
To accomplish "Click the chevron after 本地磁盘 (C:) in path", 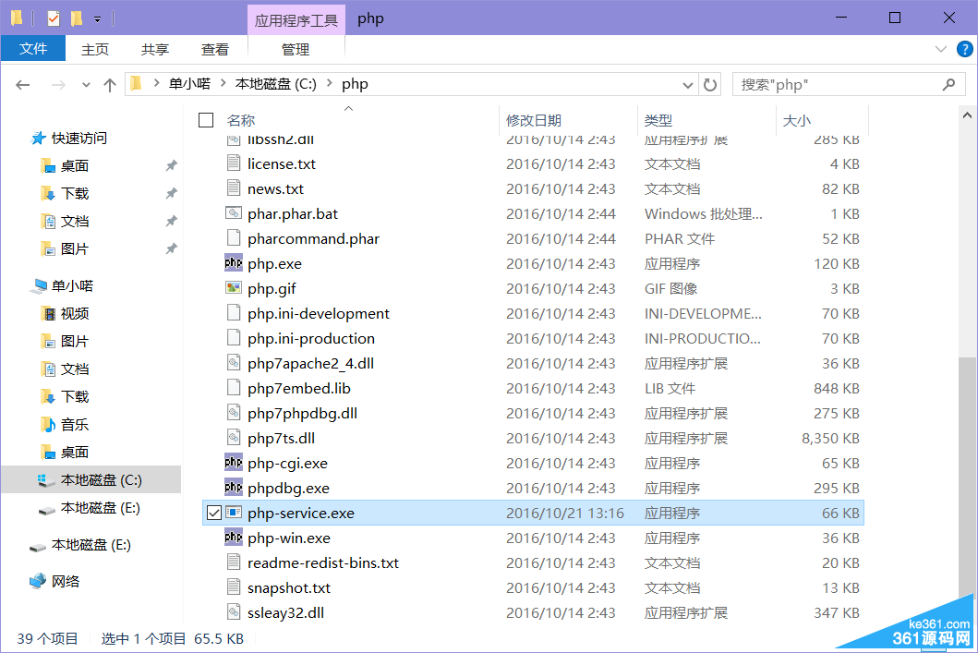I will coord(329,83).
